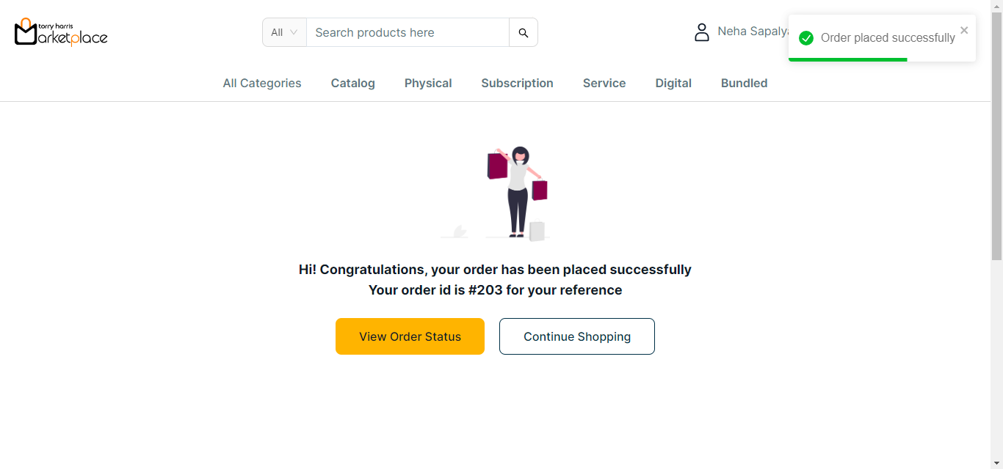Click the magnifying glass search button

click(x=524, y=32)
